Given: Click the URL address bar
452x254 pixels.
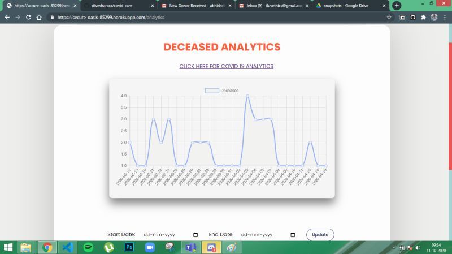Looking at the screenshot, I should point(219,18).
